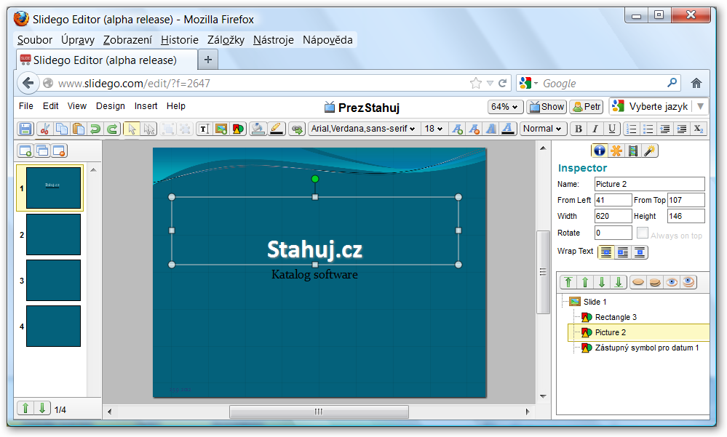Save the presentation with the floppy disk icon
This screenshot has width=727, height=437.
25,129
